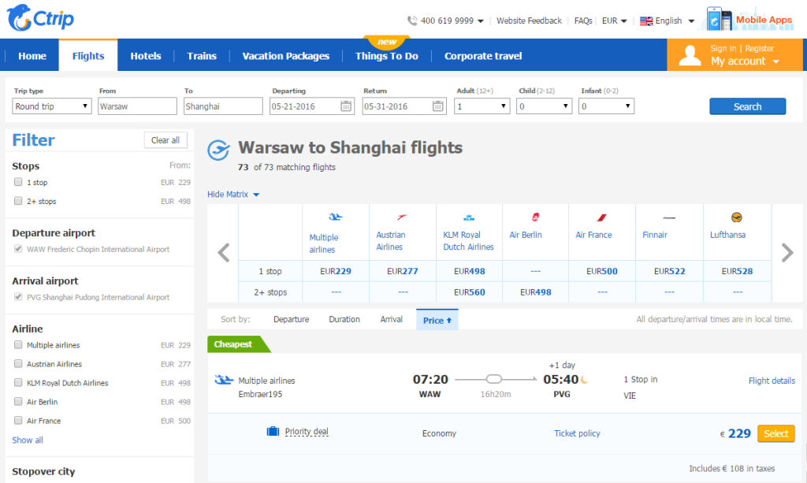
Task: Check the Austrian Airlines filter
Action: pos(18,363)
